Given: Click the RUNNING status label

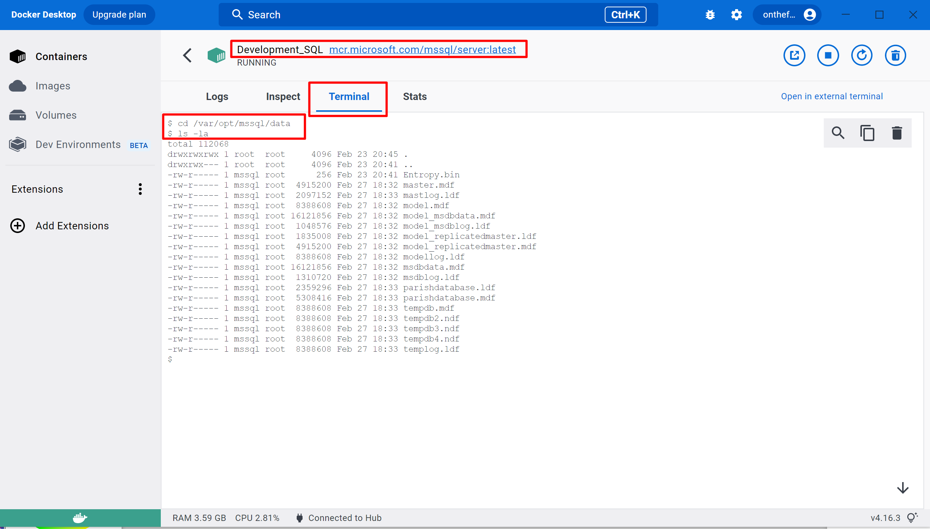Looking at the screenshot, I should pos(256,63).
